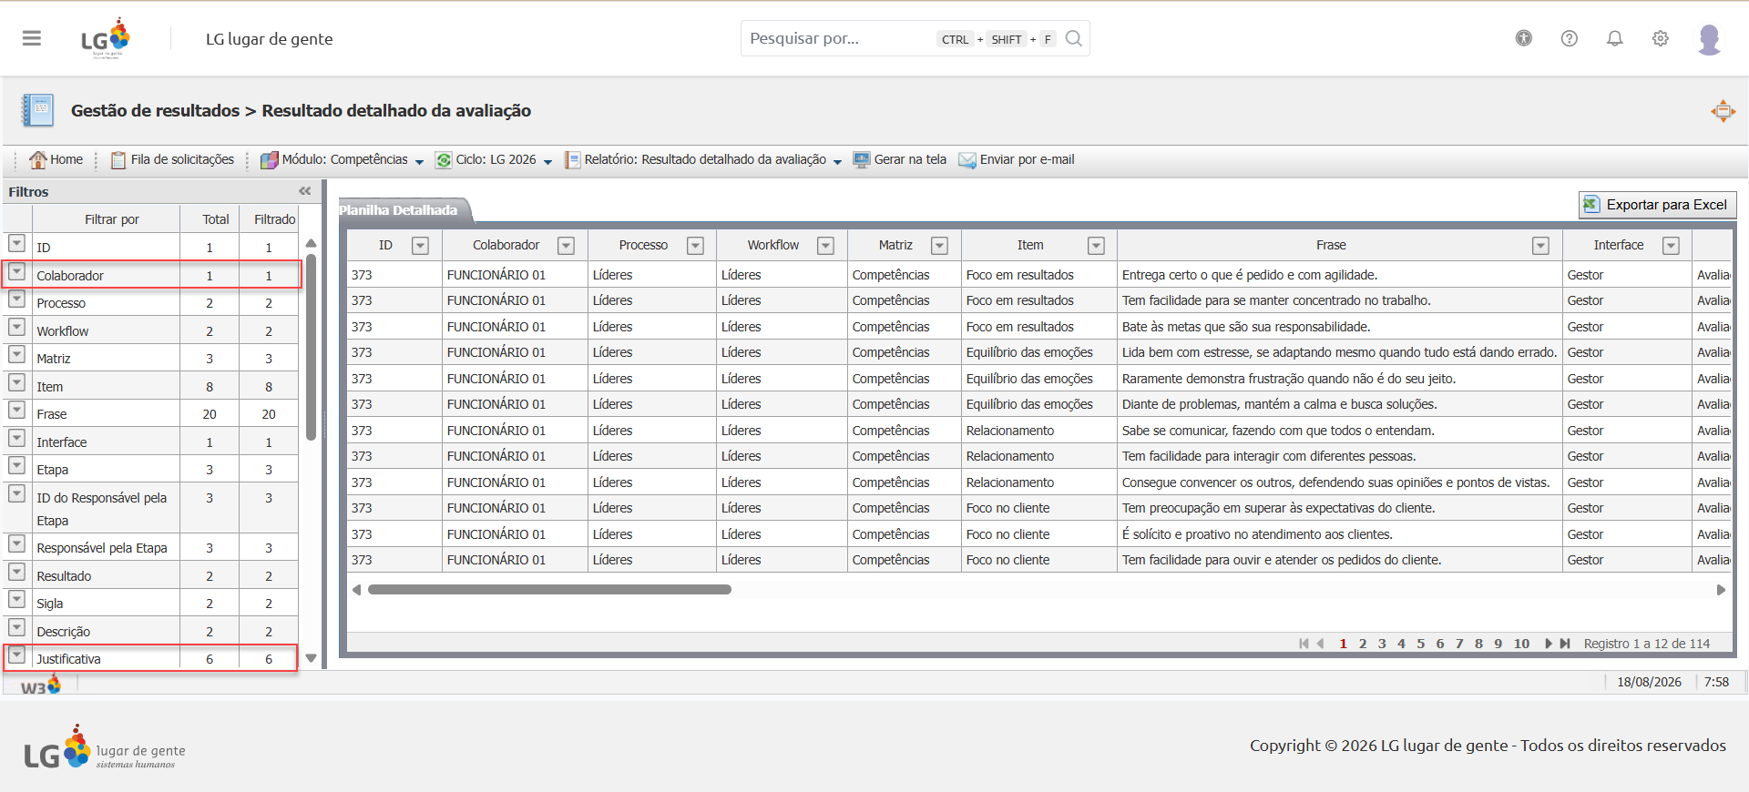Open the hamburger main menu
This screenshot has width=1749, height=792.
32,38
